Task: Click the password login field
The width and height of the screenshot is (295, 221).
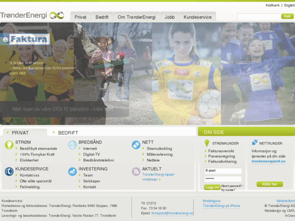Action: coord(223,179)
